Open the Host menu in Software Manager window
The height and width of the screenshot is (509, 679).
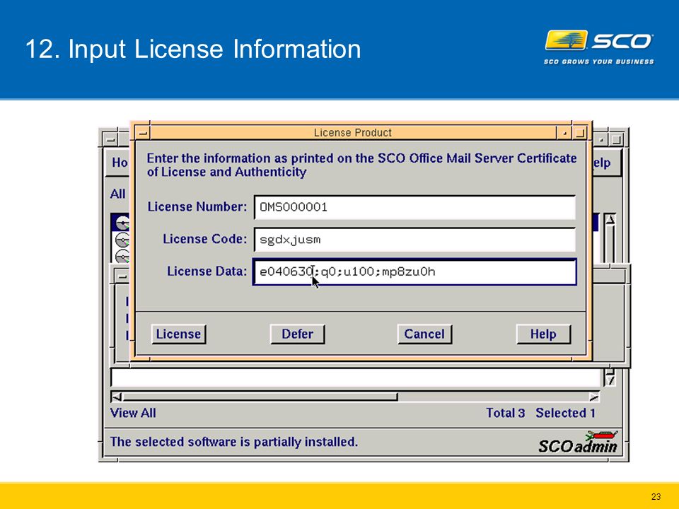pyautogui.click(x=119, y=163)
